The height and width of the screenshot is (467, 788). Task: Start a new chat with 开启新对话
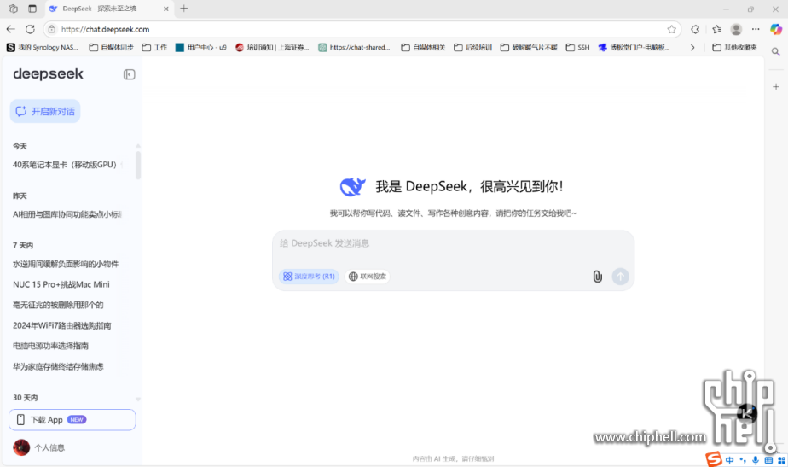click(45, 111)
